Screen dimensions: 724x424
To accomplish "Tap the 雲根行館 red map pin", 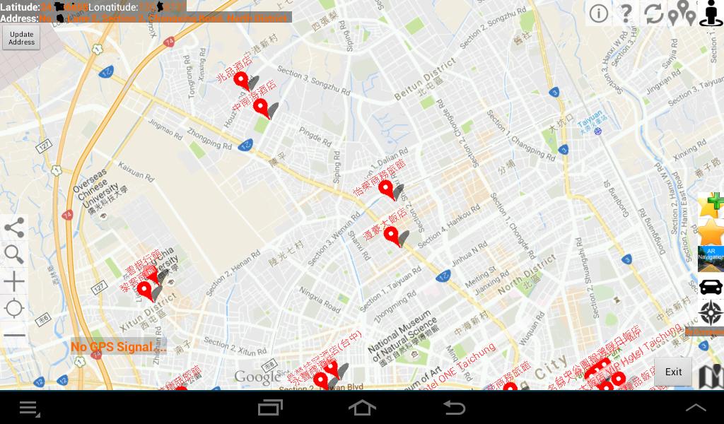I will 153,276.
